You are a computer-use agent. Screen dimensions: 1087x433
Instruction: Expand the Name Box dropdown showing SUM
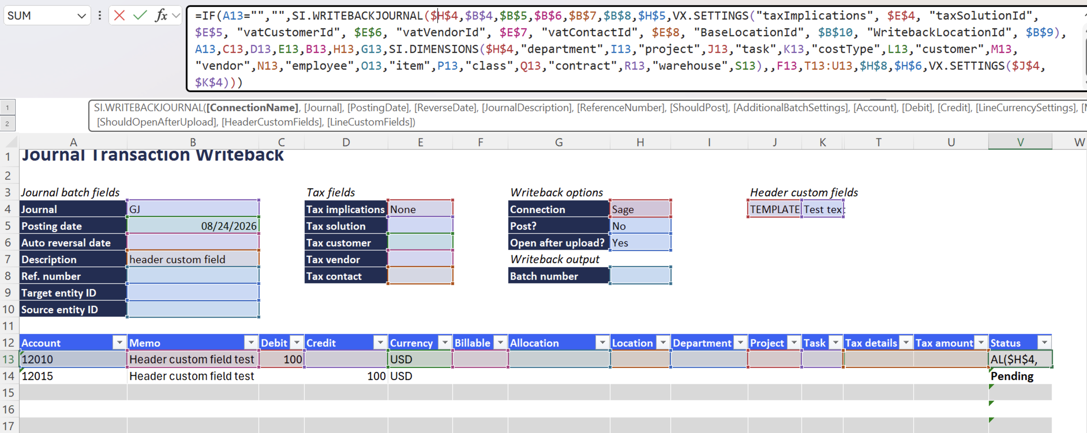click(x=81, y=16)
